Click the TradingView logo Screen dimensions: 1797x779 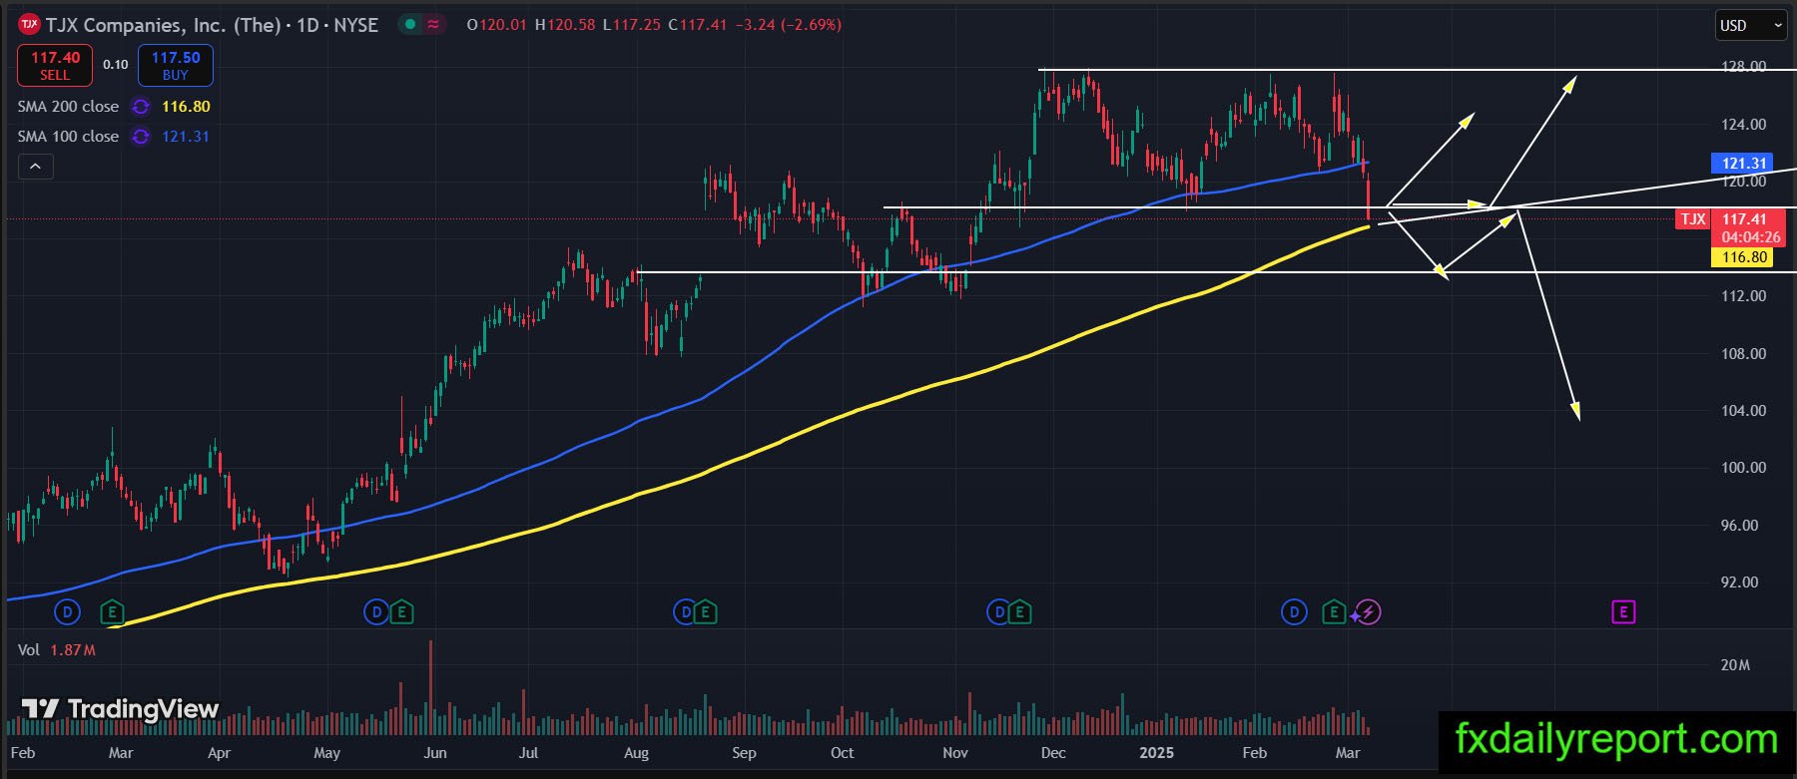click(120, 709)
